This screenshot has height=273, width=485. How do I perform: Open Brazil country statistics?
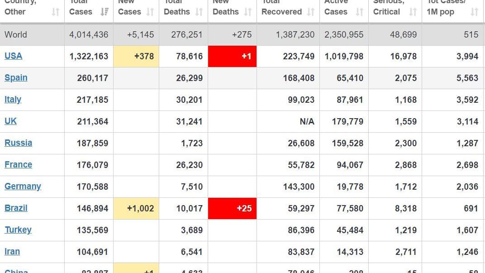(x=16, y=208)
